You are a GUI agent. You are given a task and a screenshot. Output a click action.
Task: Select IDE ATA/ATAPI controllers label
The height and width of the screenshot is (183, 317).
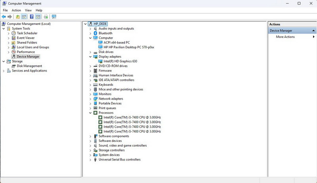116,80
